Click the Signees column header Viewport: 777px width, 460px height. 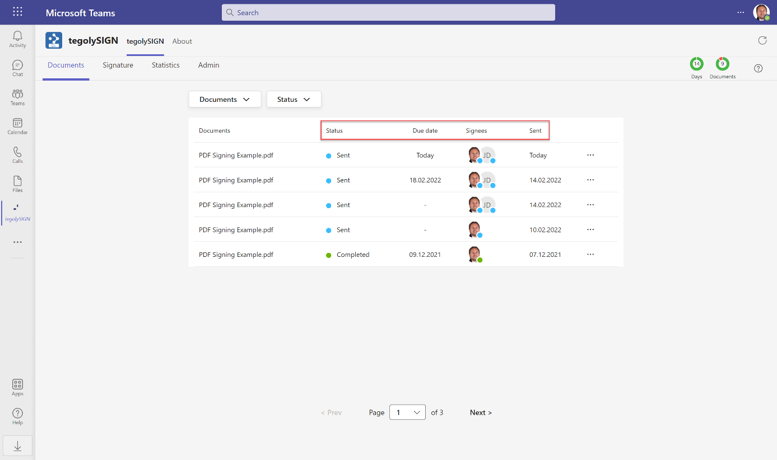pos(476,130)
